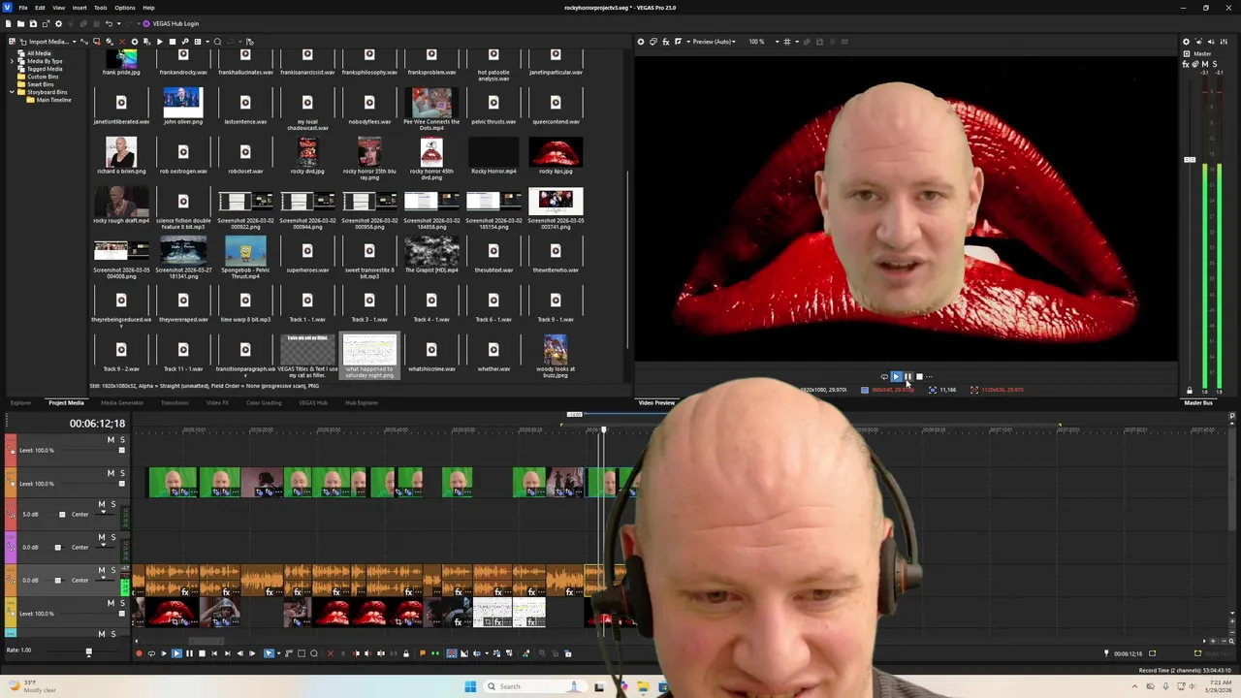Delete selection with timeline red X
This screenshot has width=1241, height=698.
pyautogui.click(x=331, y=653)
